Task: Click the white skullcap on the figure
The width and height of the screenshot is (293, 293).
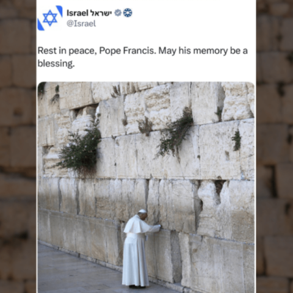Action: pos(142,211)
